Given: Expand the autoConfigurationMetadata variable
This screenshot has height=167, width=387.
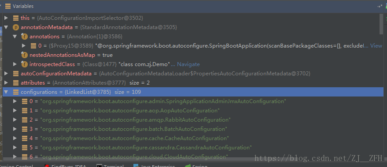Looking at the screenshot, I should (6, 74).
